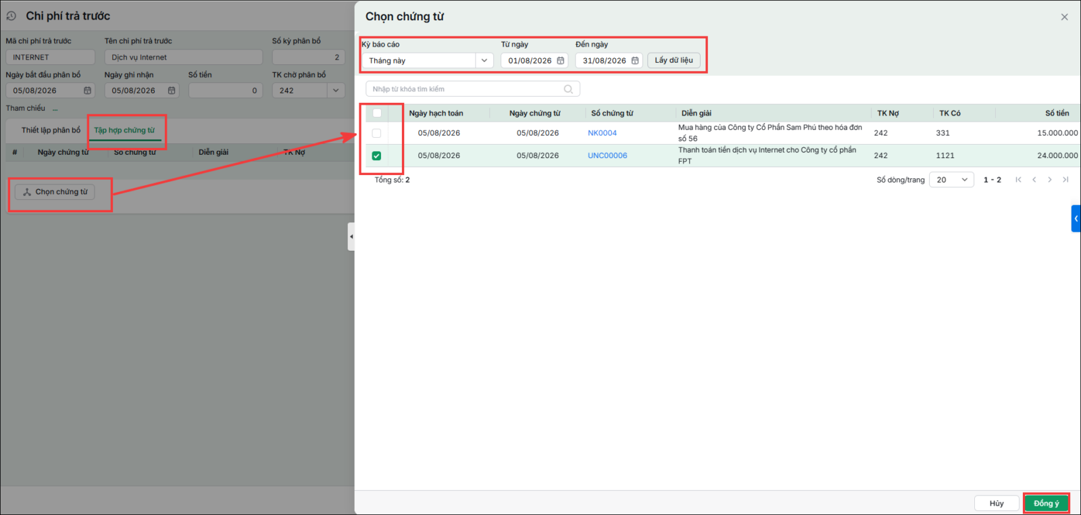The width and height of the screenshot is (1081, 515).
Task: Switch to the Tập hợp chứng từ tab
Action: pyautogui.click(x=124, y=130)
